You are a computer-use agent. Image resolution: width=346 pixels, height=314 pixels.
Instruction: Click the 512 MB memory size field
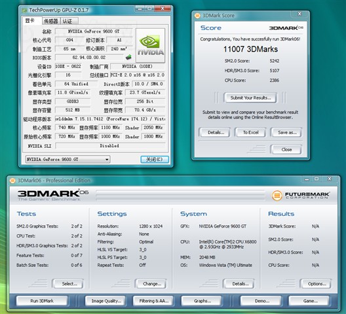point(73,110)
